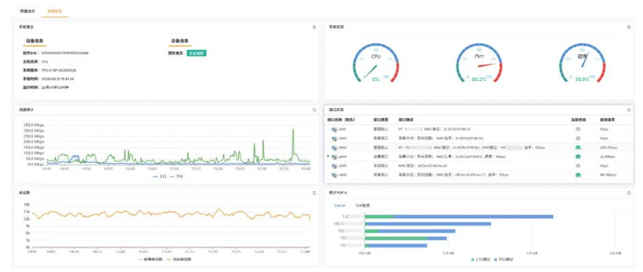Click the tall green spike in traffic chart
Image resolution: width=643 pixels, height=272 pixels.
[x=293, y=145]
